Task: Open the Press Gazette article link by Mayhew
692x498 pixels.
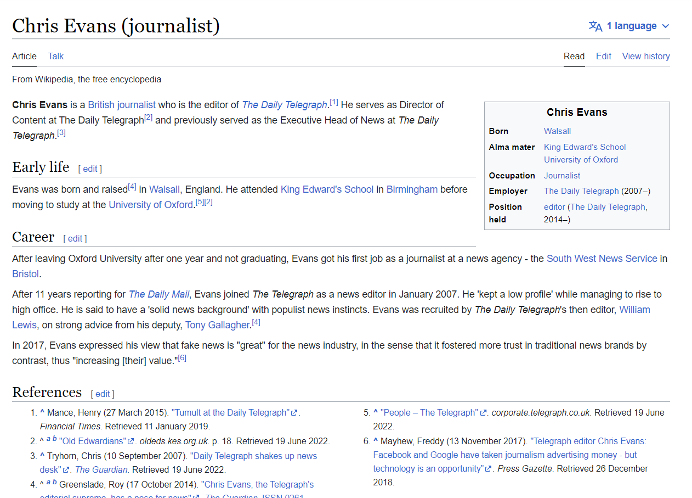Action: point(510,455)
